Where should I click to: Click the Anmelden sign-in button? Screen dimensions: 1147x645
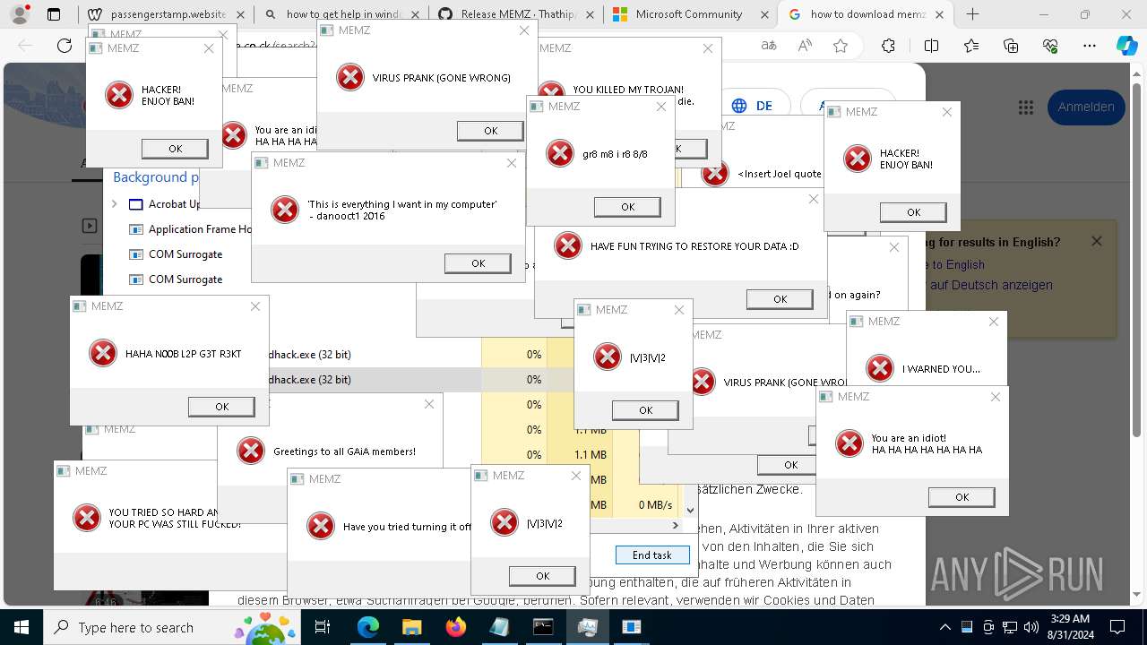click(1086, 107)
